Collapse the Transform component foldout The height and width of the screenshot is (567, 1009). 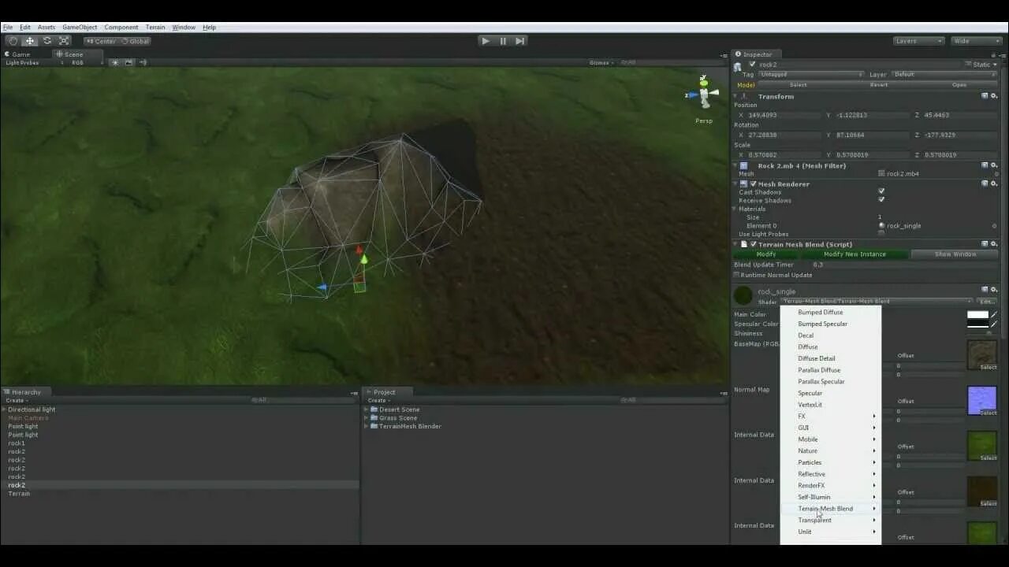coord(736,96)
